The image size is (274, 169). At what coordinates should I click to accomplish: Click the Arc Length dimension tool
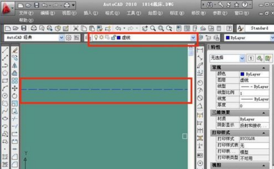200,66
